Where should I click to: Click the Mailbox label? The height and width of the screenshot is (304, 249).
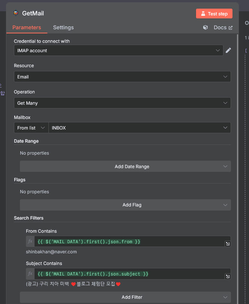[22, 117]
